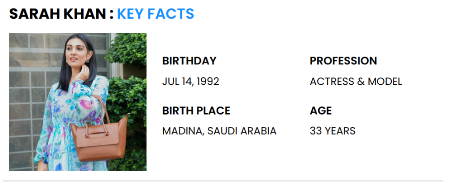461x182 pixels.
Task: Select the AGE label
Action: click(321, 111)
